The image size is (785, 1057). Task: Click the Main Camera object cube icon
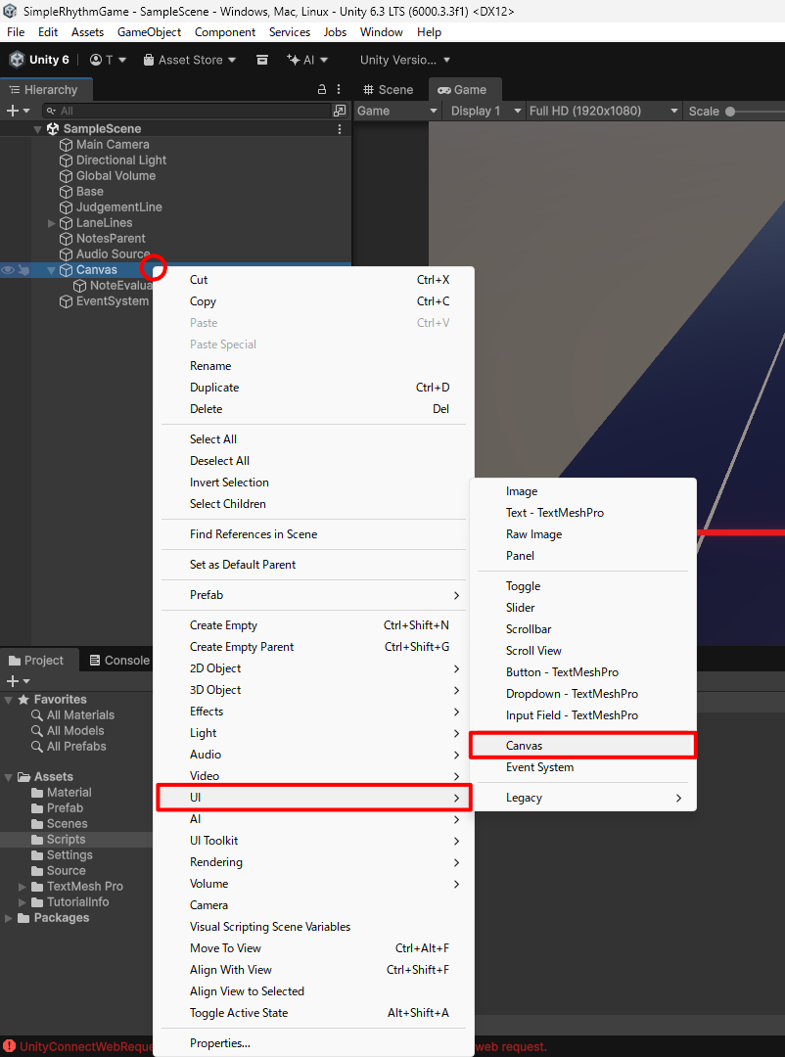(x=67, y=145)
